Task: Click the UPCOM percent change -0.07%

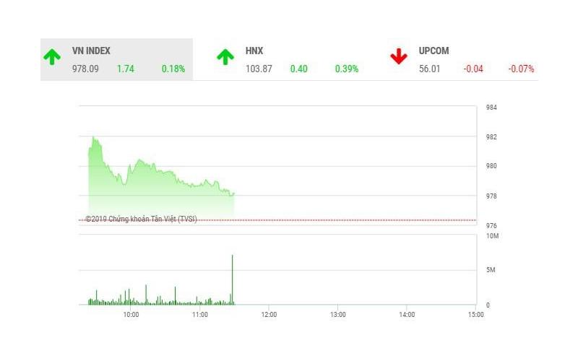Action: click(521, 69)
